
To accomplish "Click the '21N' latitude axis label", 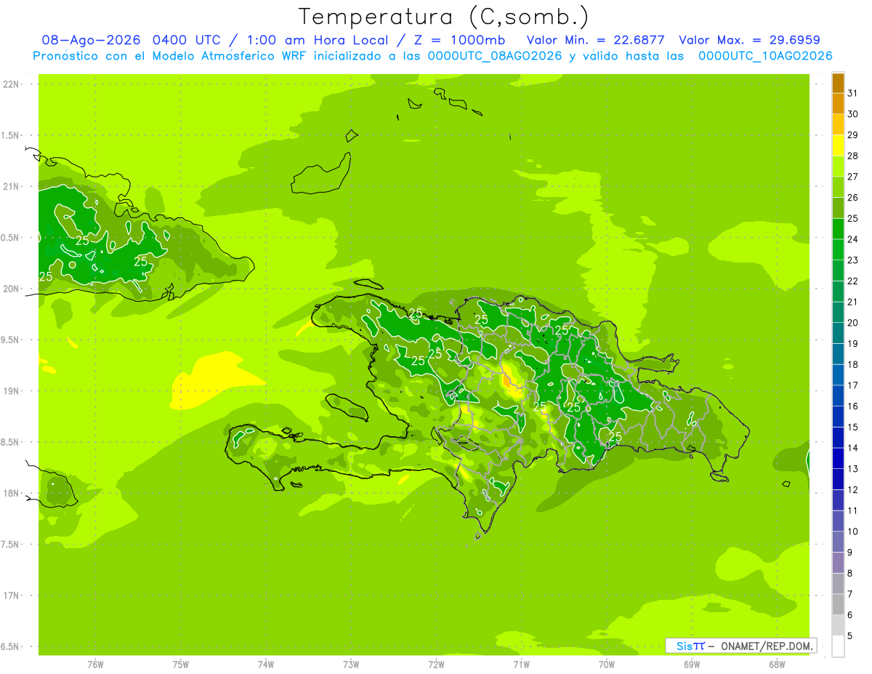I will (12, 187).
